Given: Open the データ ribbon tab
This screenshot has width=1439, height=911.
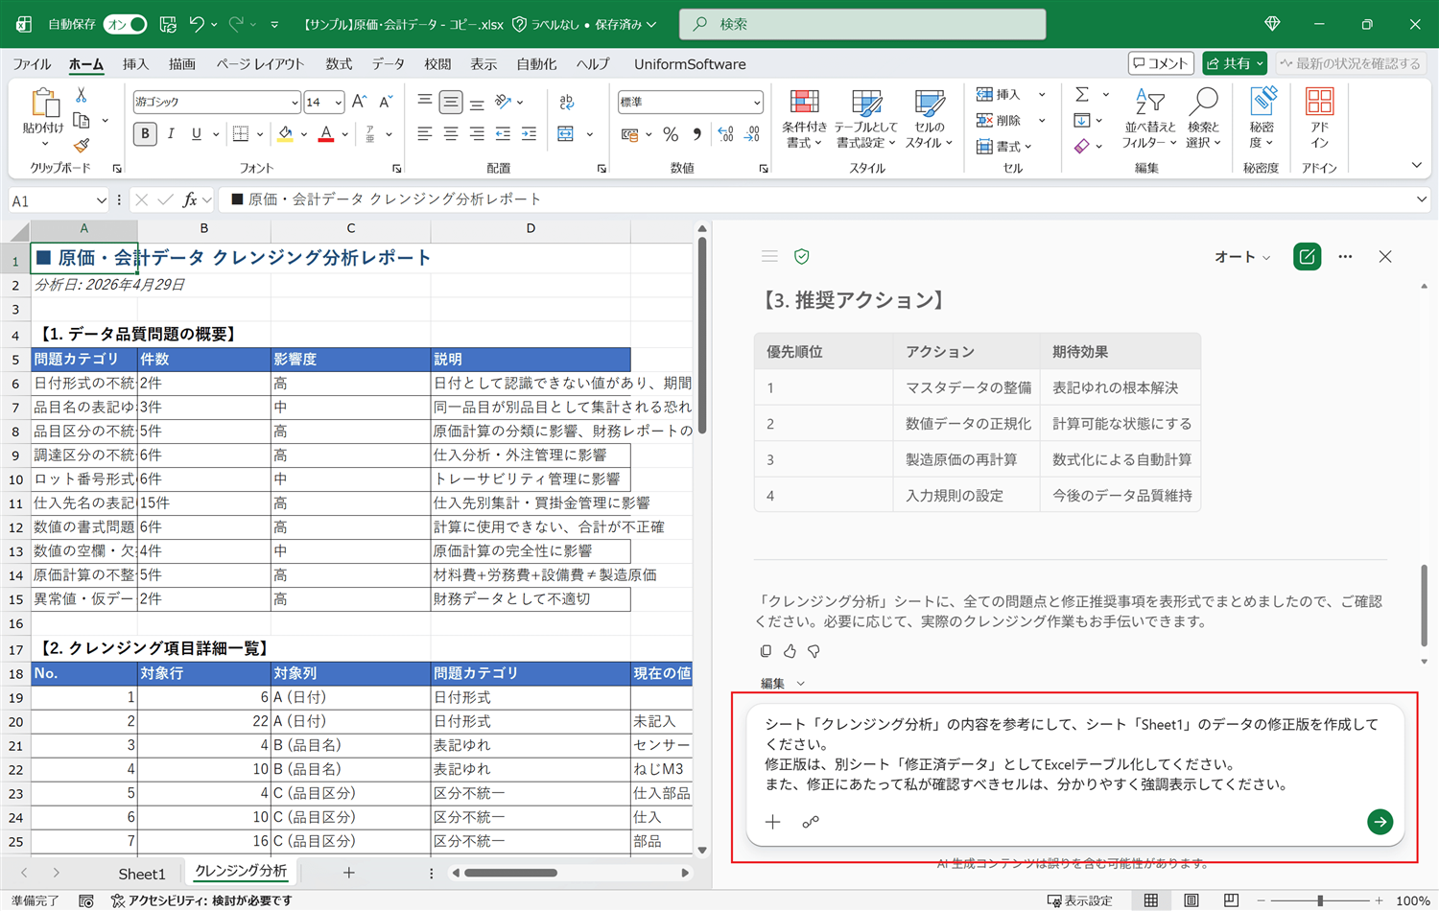Looking at the screenshot, I should [389, 64].
